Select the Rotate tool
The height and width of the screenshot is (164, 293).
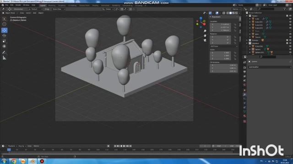click(4, 36)
